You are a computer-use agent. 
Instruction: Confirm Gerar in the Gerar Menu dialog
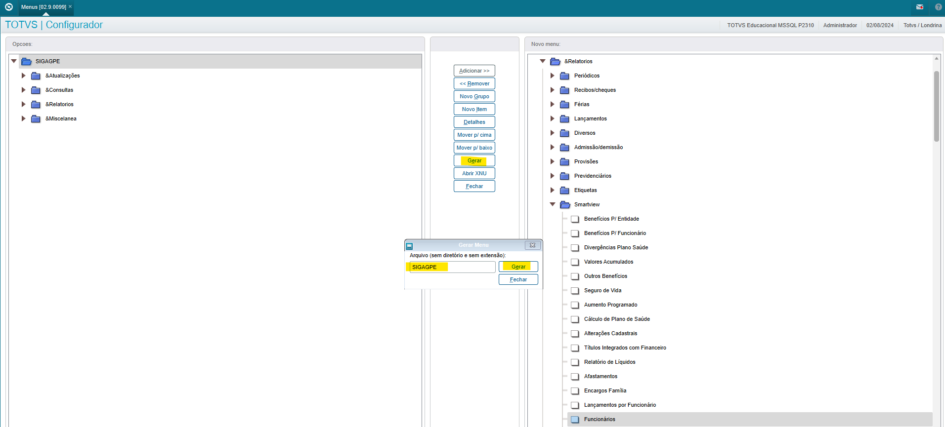tap(518, 267)
